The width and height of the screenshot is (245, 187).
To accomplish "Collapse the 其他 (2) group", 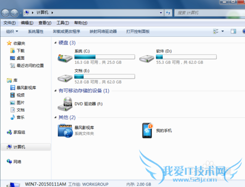I will (55, 117).
